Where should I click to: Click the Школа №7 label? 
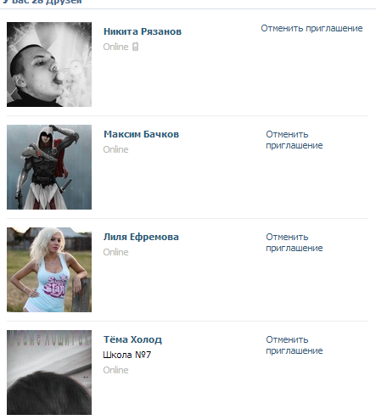pos(127,355)
